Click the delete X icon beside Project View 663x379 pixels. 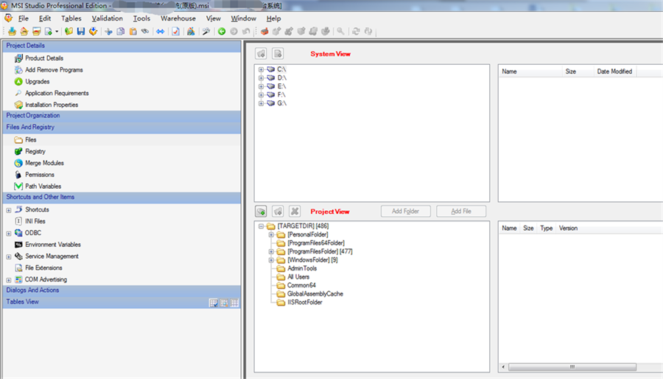pos(294,212)
